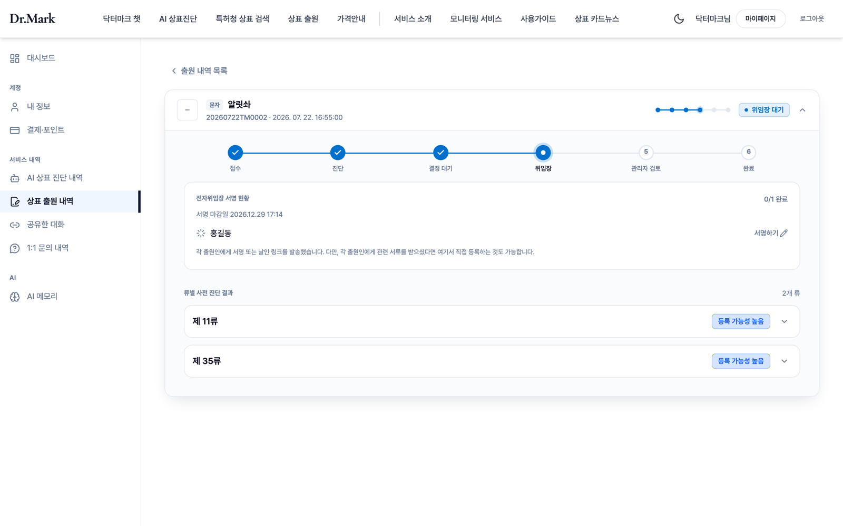The height and width of the screenshot is (526, 843).
Task: Open the 알릿솨 trademark thumbnail
Action: [x=187, y=110]
